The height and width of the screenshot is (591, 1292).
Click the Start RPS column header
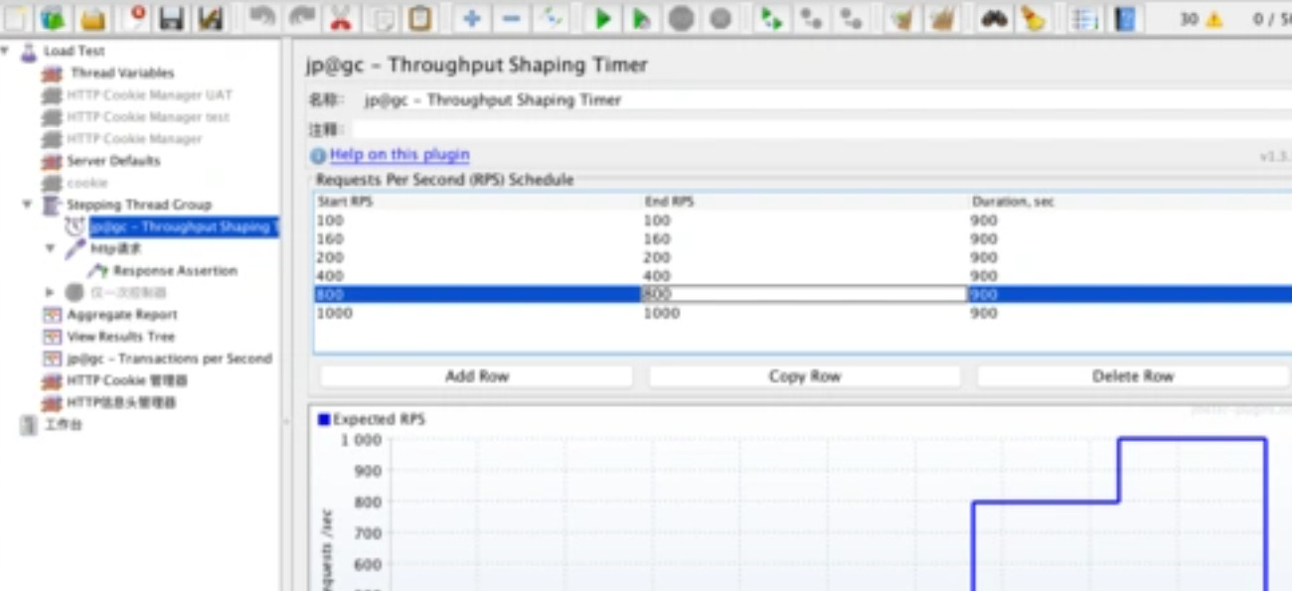[478, 202]
